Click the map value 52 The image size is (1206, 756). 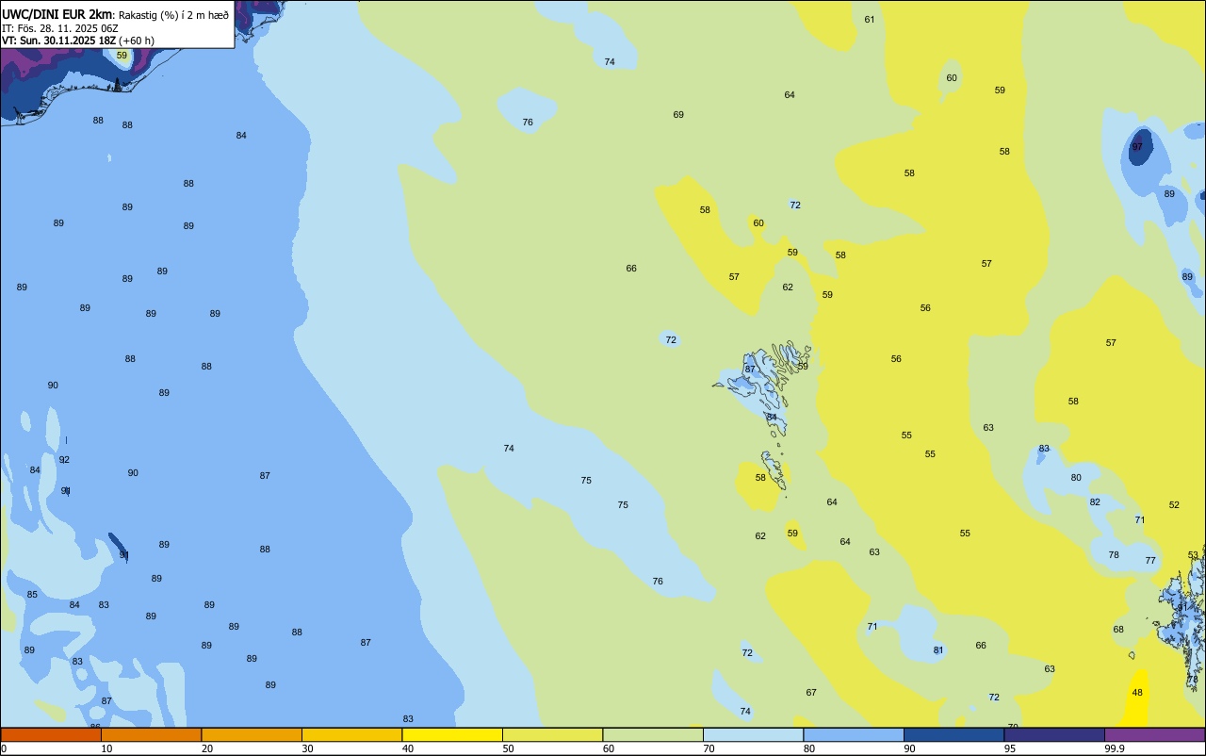(1174, 505)
